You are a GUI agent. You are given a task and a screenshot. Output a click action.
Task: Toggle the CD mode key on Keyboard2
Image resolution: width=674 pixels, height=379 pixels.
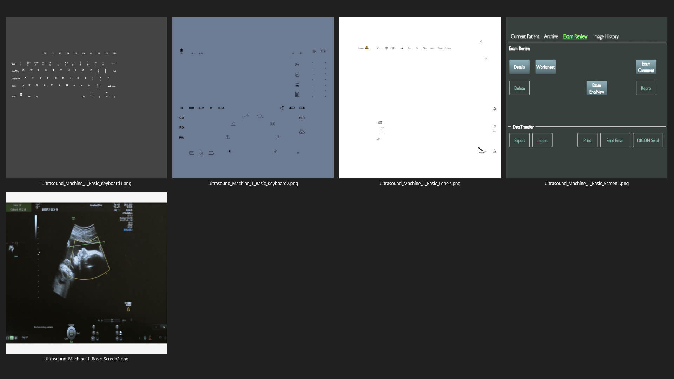point(181,118)
